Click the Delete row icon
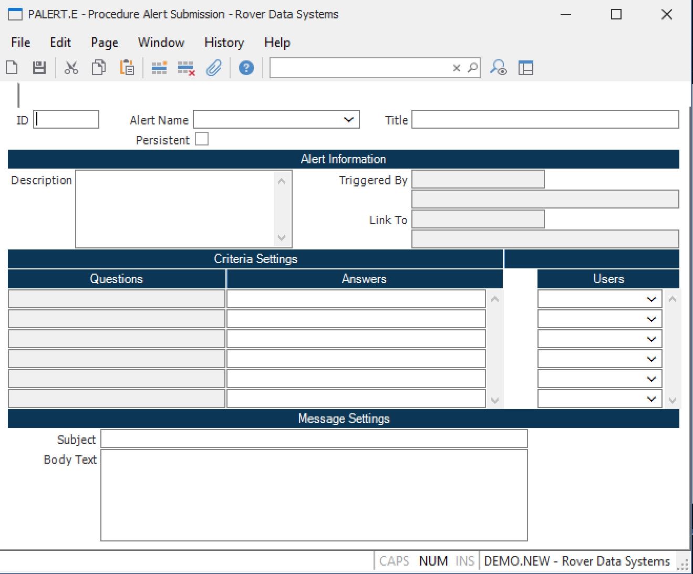This screenshot has height=574, width=693. [x=186, y=68]
